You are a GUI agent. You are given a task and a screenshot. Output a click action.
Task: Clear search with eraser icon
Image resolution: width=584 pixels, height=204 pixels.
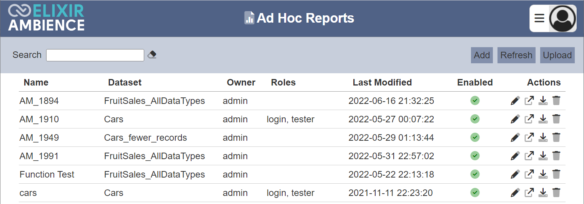[152, 55]
